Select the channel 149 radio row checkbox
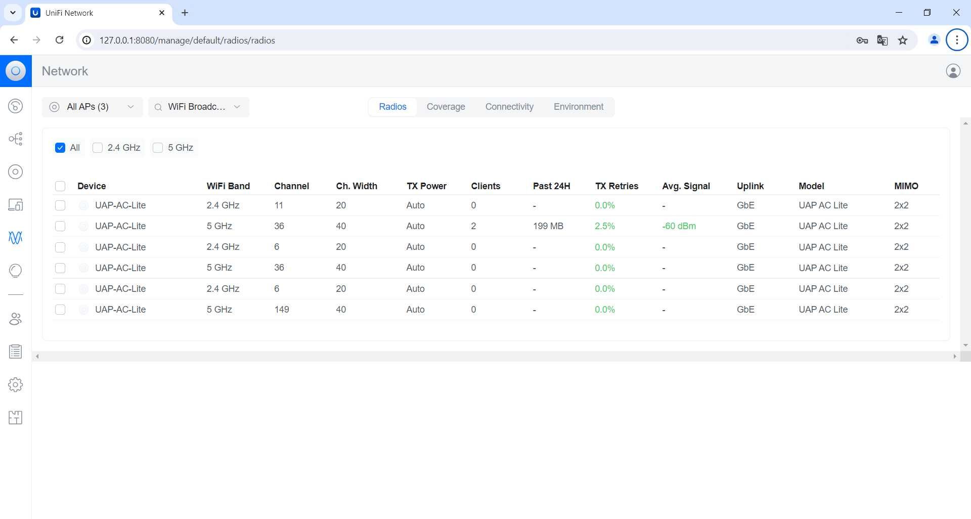 pos(60,310)
